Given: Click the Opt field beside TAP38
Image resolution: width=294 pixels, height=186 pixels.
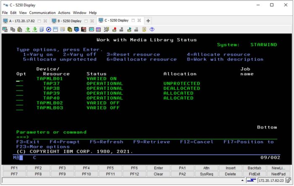Looking at the screenshot, I should 19,88.
